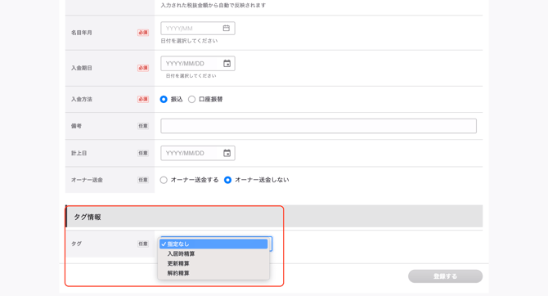Click into the 備考 text field
The image size is (548, 296).
coord(318,126)
